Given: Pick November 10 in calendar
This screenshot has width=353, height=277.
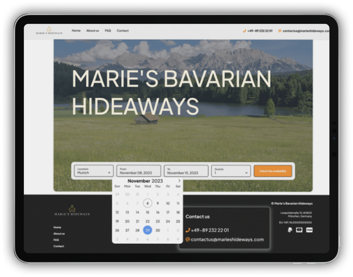Looking at the screenshot, I should [168, 203].
